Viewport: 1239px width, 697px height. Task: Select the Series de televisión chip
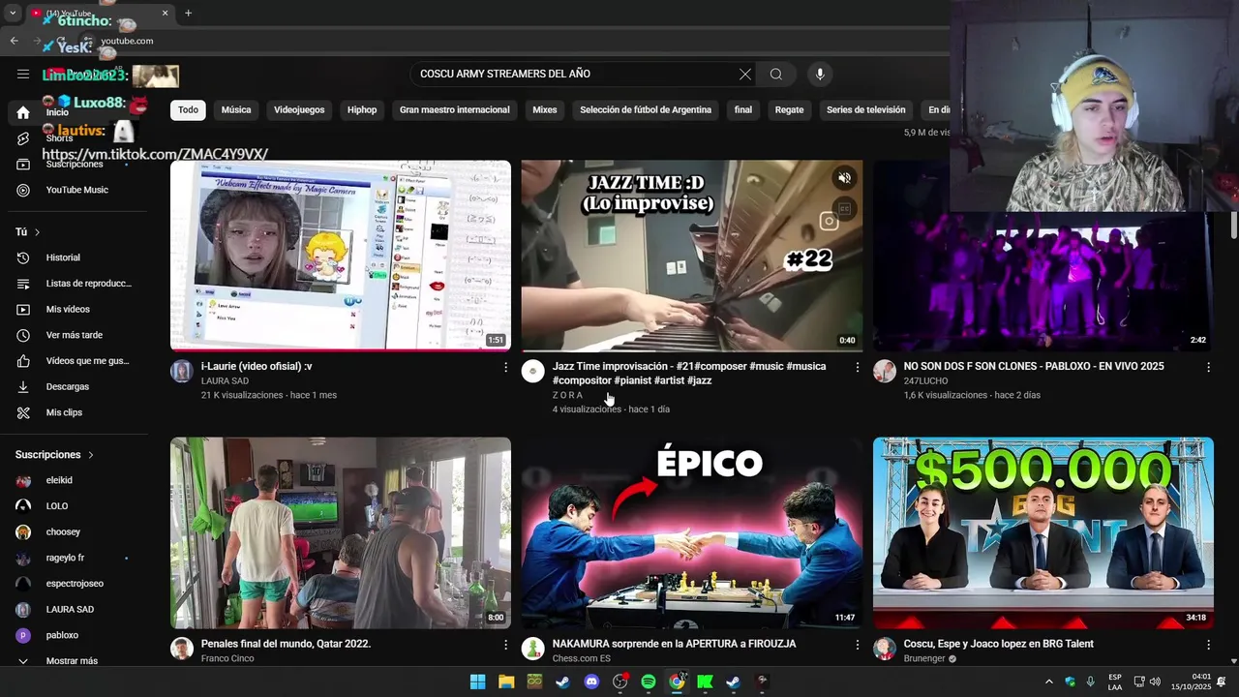[866, 110]
